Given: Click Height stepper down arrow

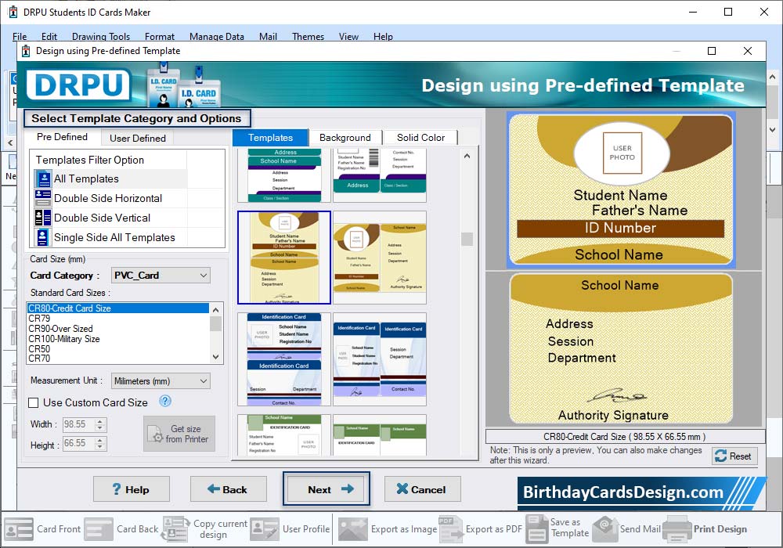Looking at the screenshot, I should pos(100,447).
